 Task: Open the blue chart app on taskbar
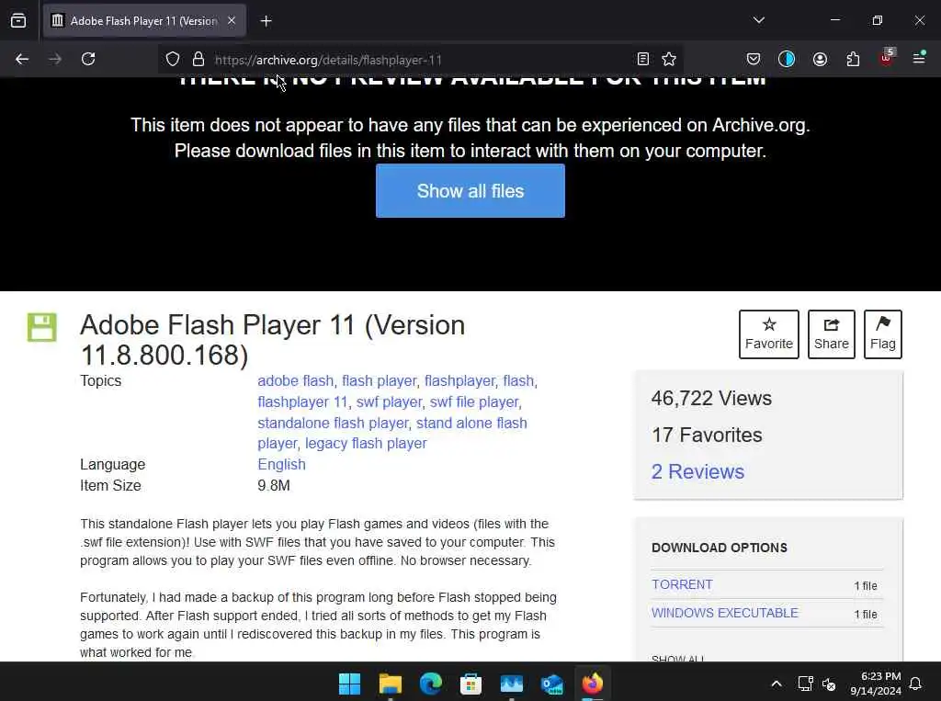511,683
